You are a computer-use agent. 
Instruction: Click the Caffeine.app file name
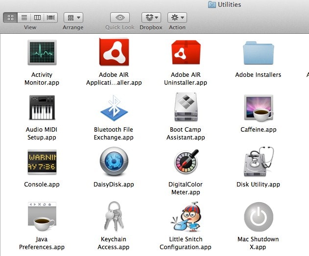(x=259, y=129)
